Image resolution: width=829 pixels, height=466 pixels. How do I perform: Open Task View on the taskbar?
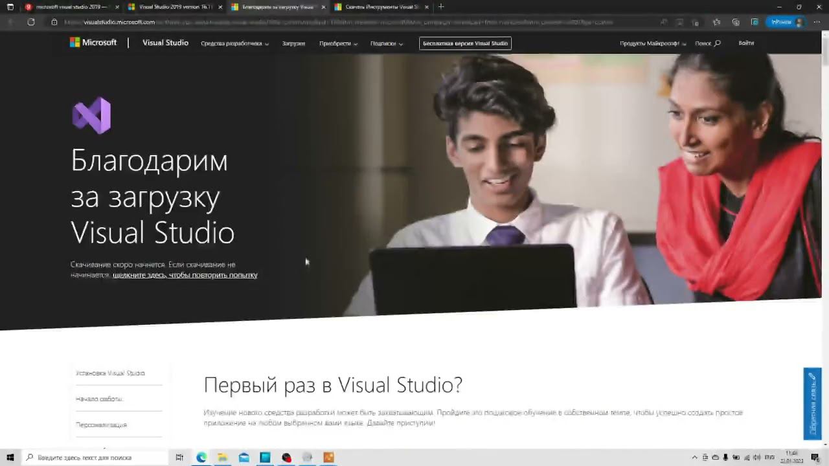pos(179,458)
